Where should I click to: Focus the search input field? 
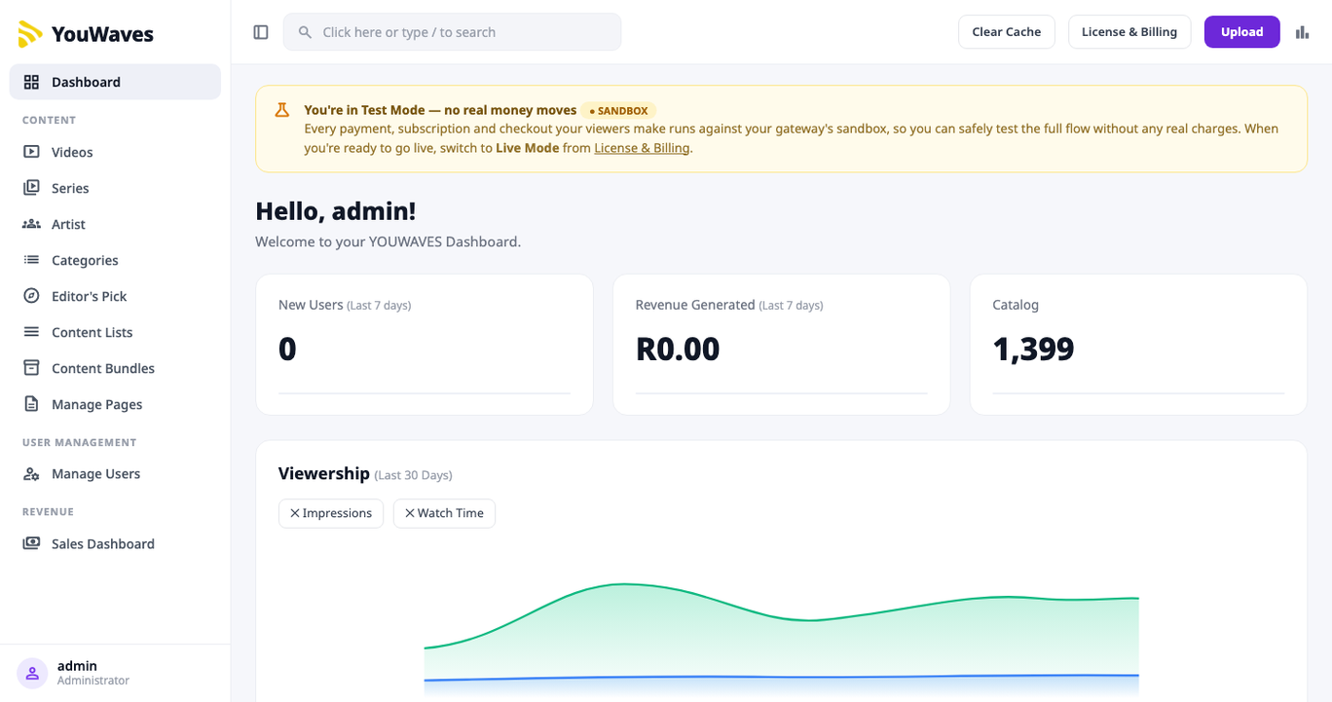pos(453,32)
